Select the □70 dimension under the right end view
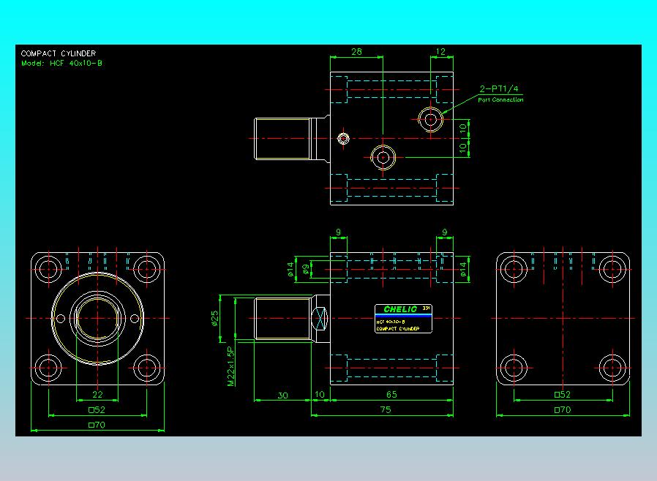Viewport: 657px width, 481px height. tap(563, 409)
